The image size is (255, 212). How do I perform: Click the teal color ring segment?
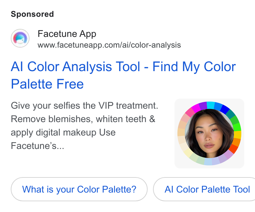tap(231, 114)
